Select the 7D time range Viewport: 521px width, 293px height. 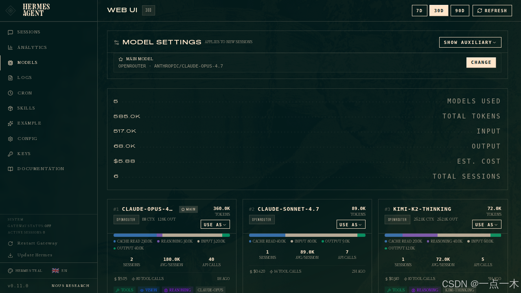pos(420,11)
